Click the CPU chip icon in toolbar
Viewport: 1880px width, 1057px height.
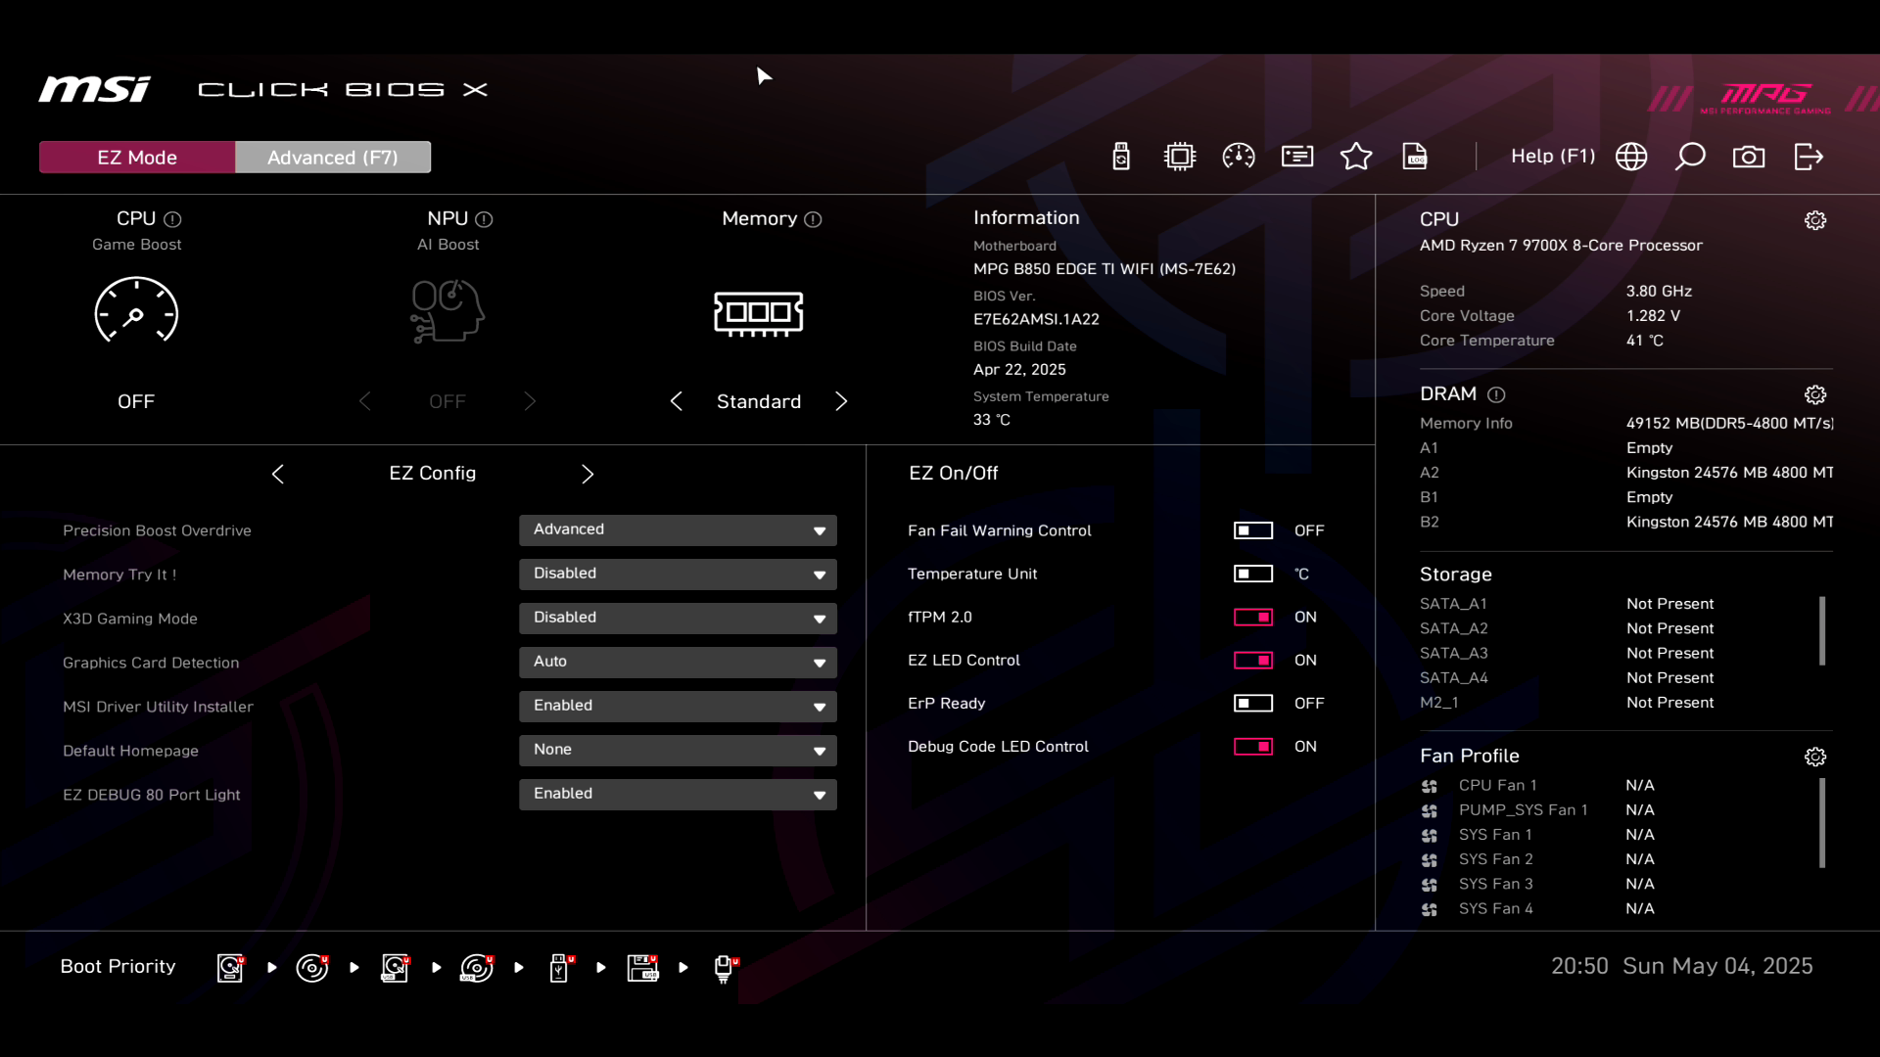[x=1180, y=157]
